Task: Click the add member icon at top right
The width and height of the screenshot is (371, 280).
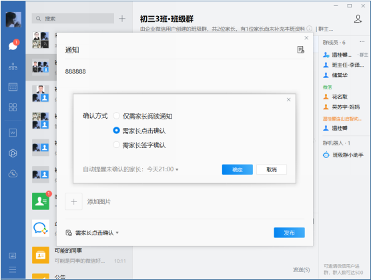Action: 358,19
